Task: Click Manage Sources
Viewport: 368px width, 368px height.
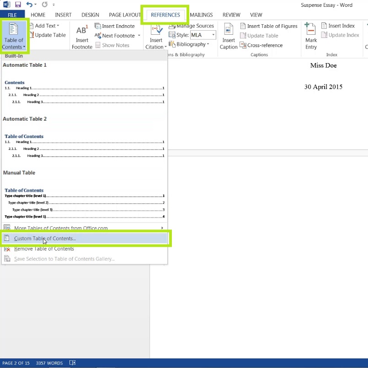Action: [191, 26]
